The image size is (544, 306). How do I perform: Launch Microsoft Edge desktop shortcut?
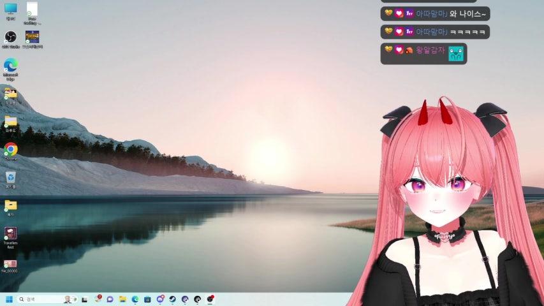tap(10, 69)
